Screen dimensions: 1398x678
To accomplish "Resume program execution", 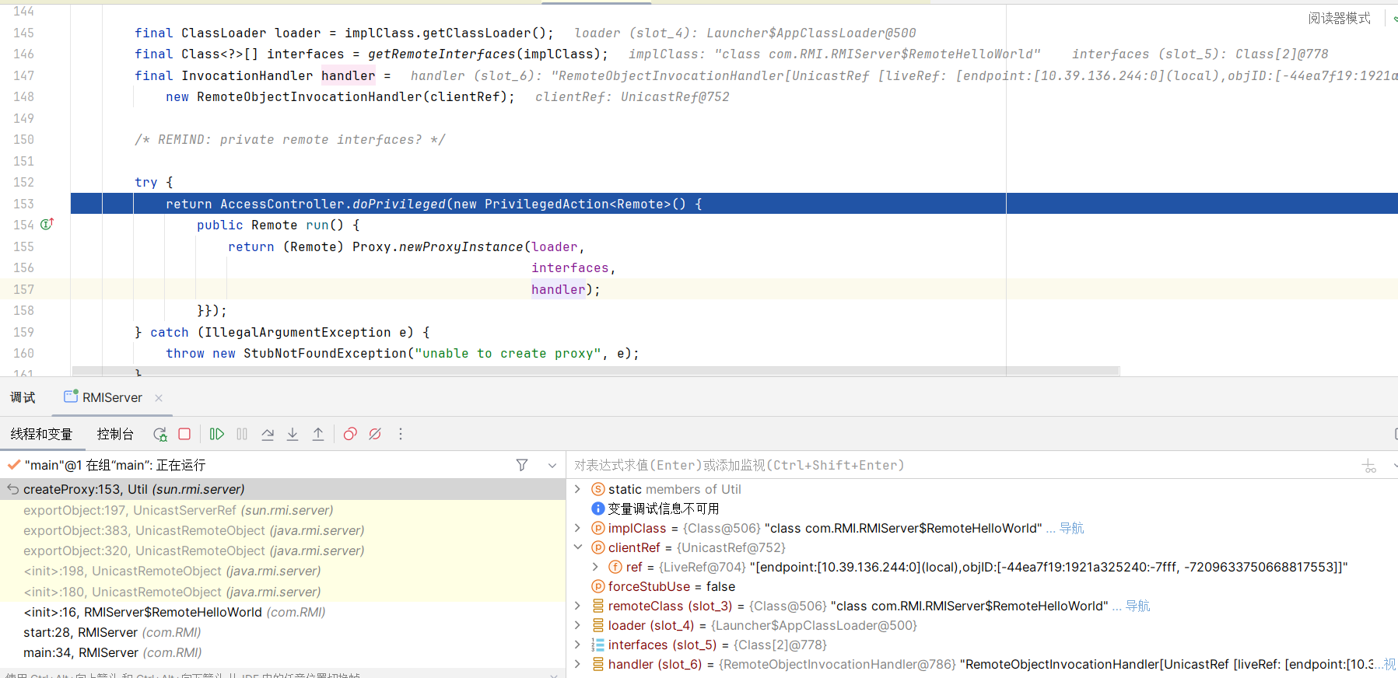I will coord(217,434).
